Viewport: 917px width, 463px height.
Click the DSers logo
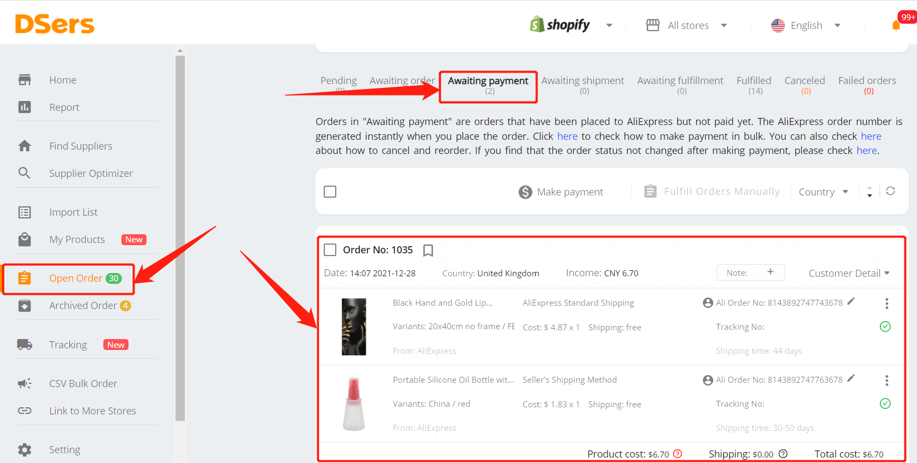click(x=55, y=24)
